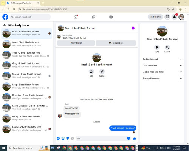Click the 14013026790 message bubble
This screenshot has width=189, height=151.
click(71, 108)
